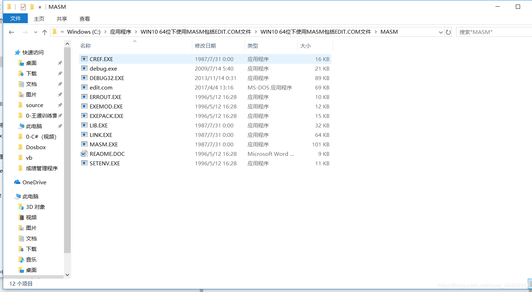This screenshot has height=292, width=532.
Task: Open recent locations dropdown arrow
Action: (36, 32)
